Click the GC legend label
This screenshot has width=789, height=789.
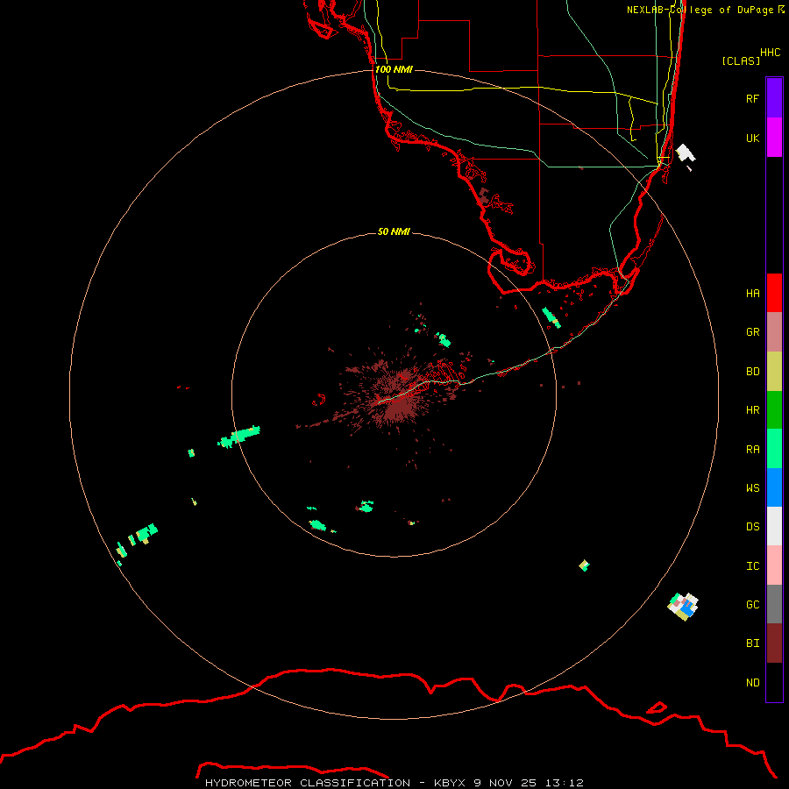752,605
